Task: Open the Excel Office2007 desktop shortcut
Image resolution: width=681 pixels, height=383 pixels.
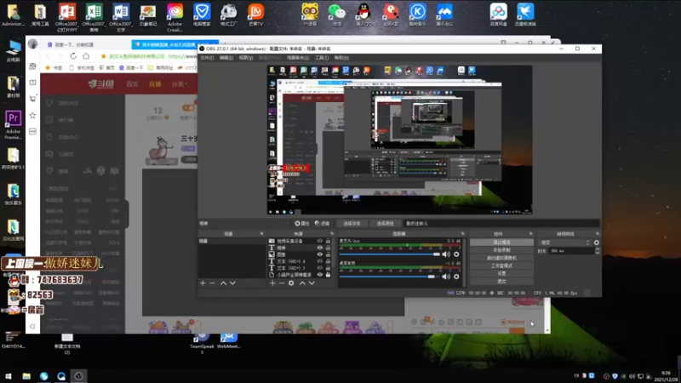Action: [94, 16]
